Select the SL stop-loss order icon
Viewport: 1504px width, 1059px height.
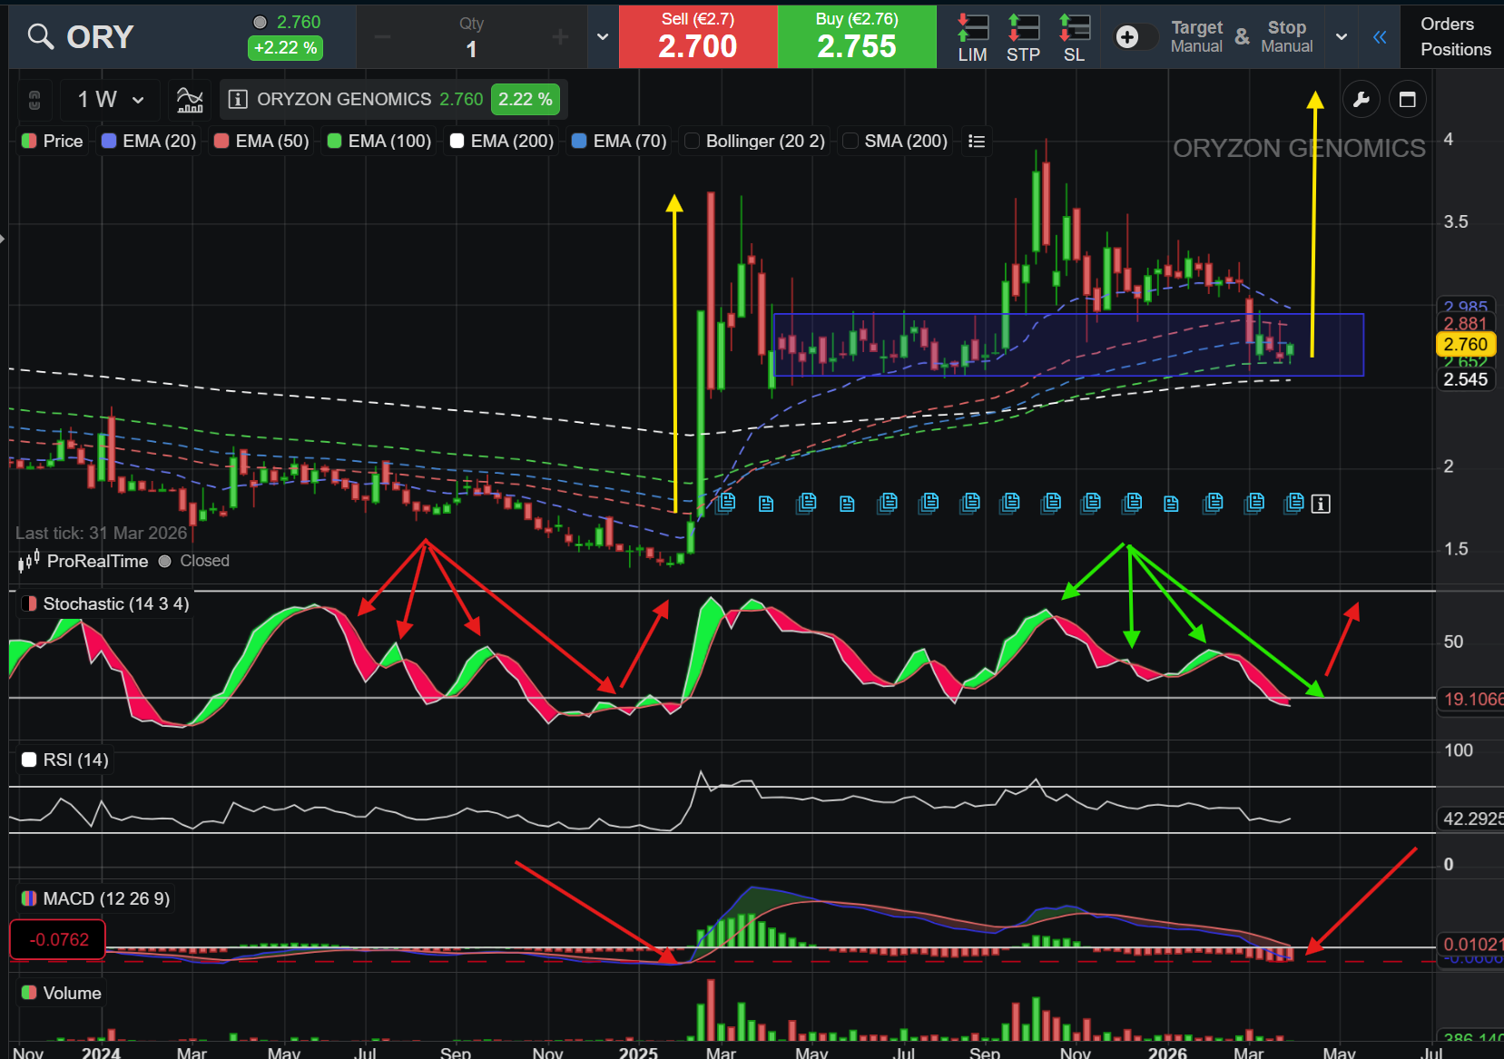point(1074,36)
